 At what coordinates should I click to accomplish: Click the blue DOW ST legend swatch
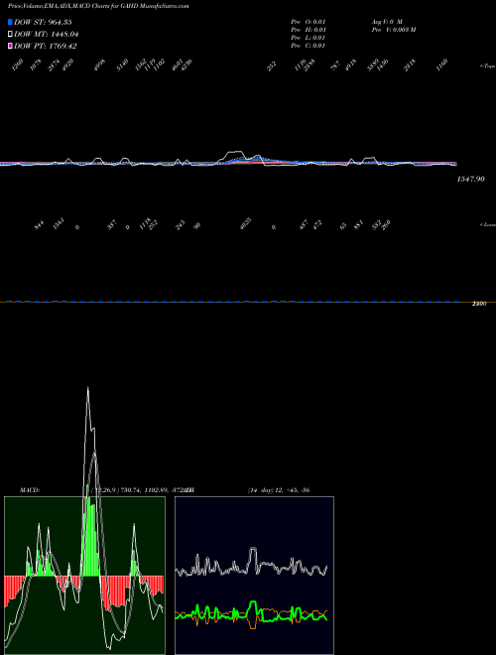(10, 22)
